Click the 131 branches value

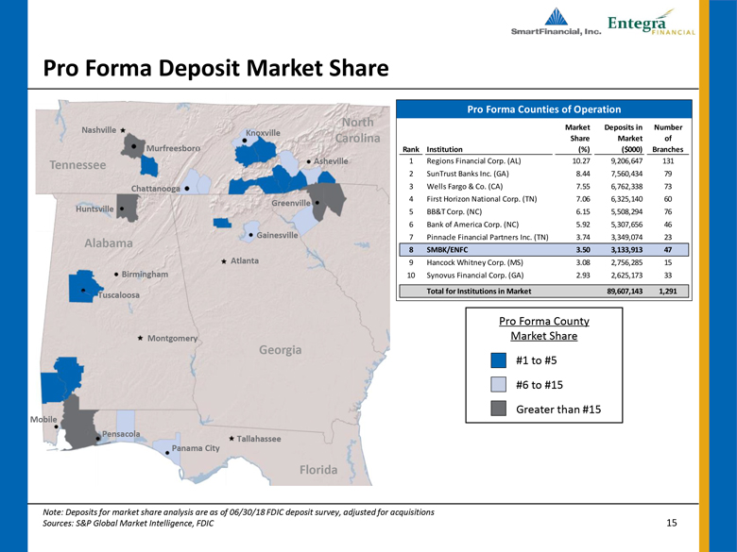pos(668,161)
